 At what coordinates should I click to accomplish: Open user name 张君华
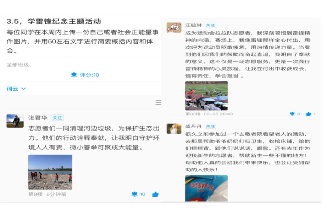coord(38,118)
